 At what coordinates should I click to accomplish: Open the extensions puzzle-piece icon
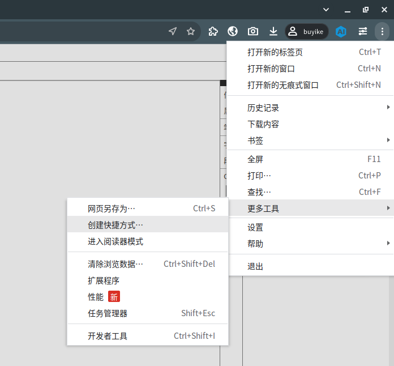[x=213, y=31]
